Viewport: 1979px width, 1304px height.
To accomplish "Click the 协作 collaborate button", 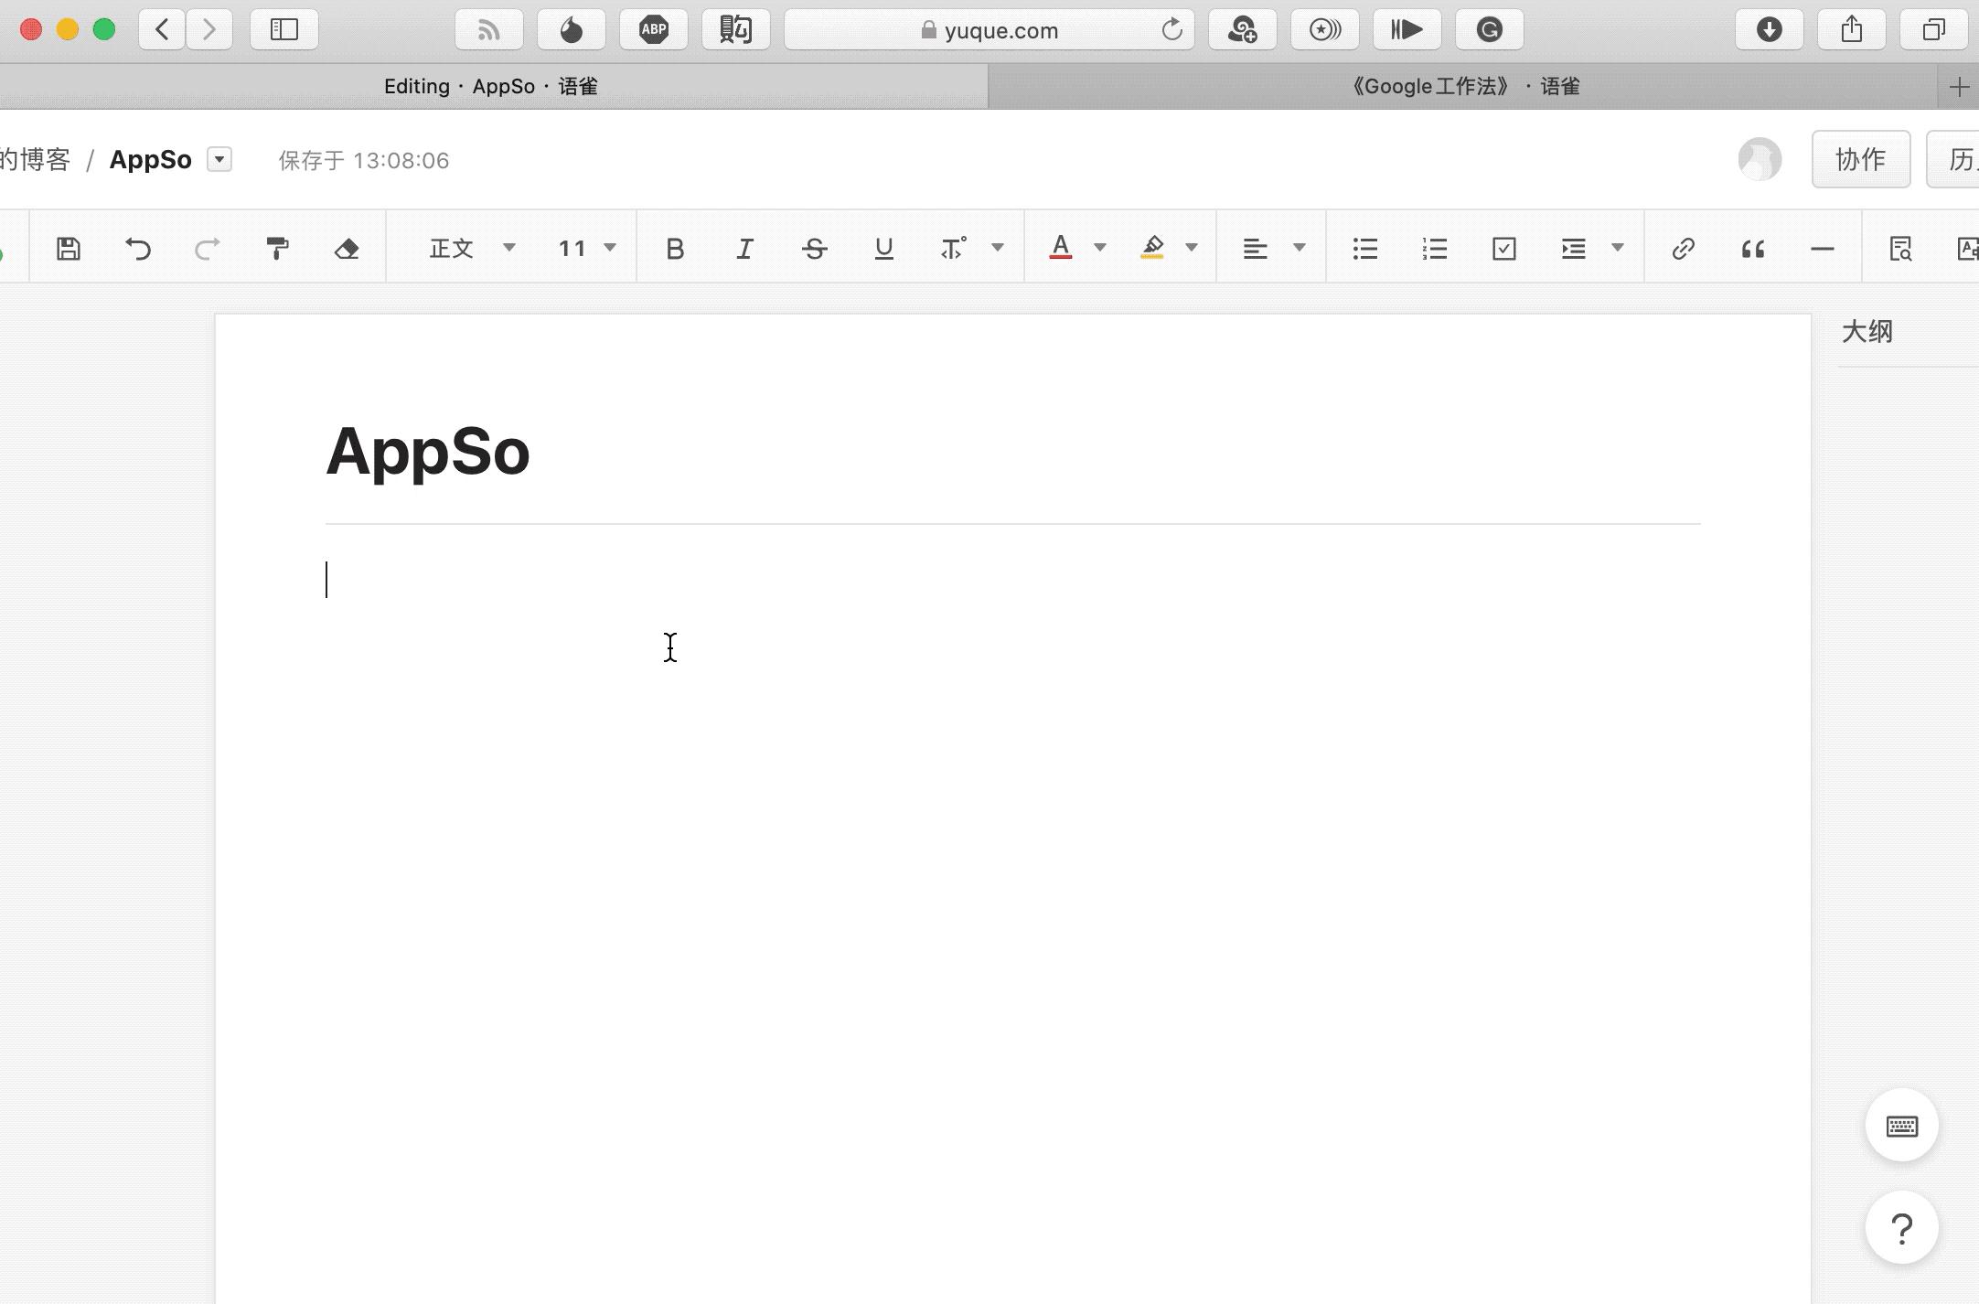I will click(x=1860, y=160).
